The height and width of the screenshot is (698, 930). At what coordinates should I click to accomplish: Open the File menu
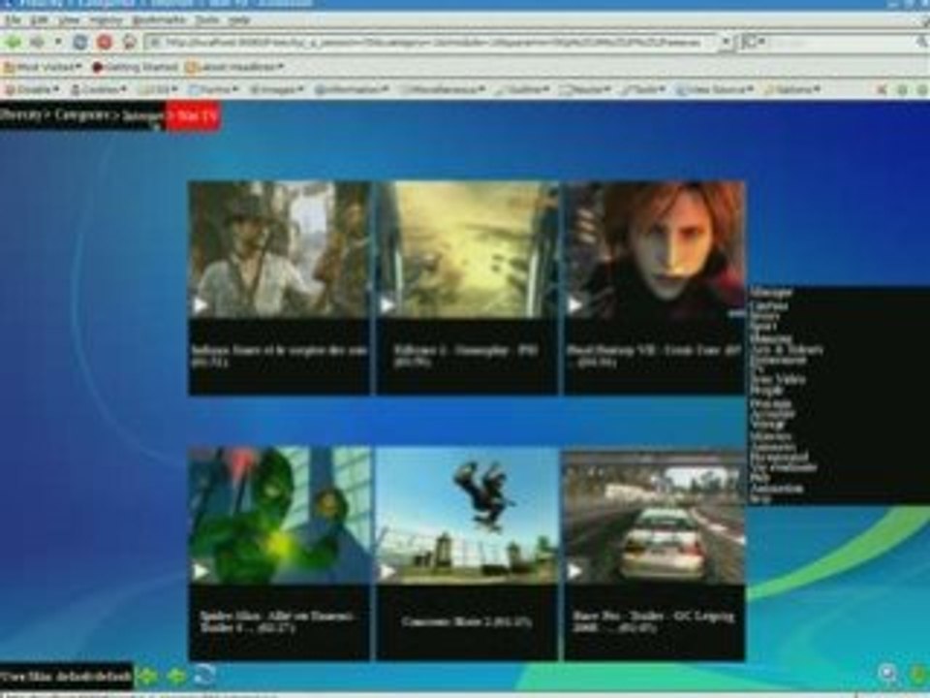[x=13, y=20]
